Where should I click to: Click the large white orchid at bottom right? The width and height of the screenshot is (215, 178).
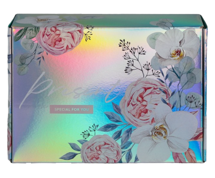coord(165,134)
